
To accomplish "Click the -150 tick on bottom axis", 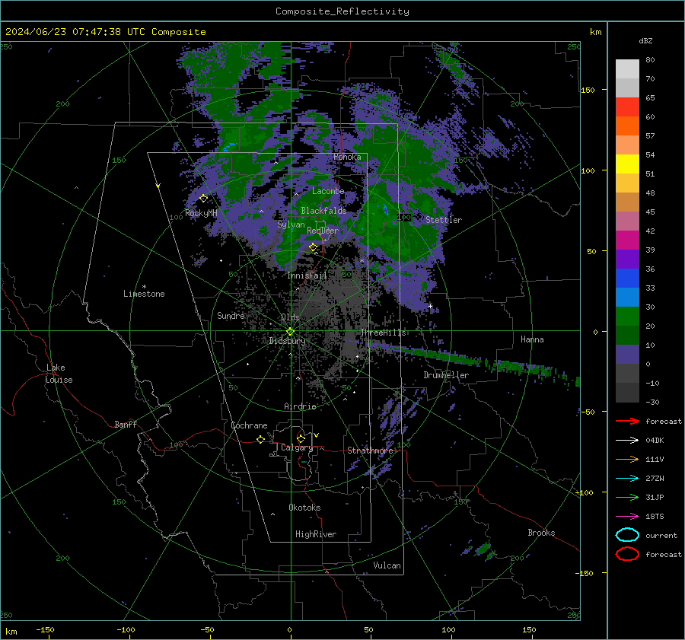I will point(45,629).
